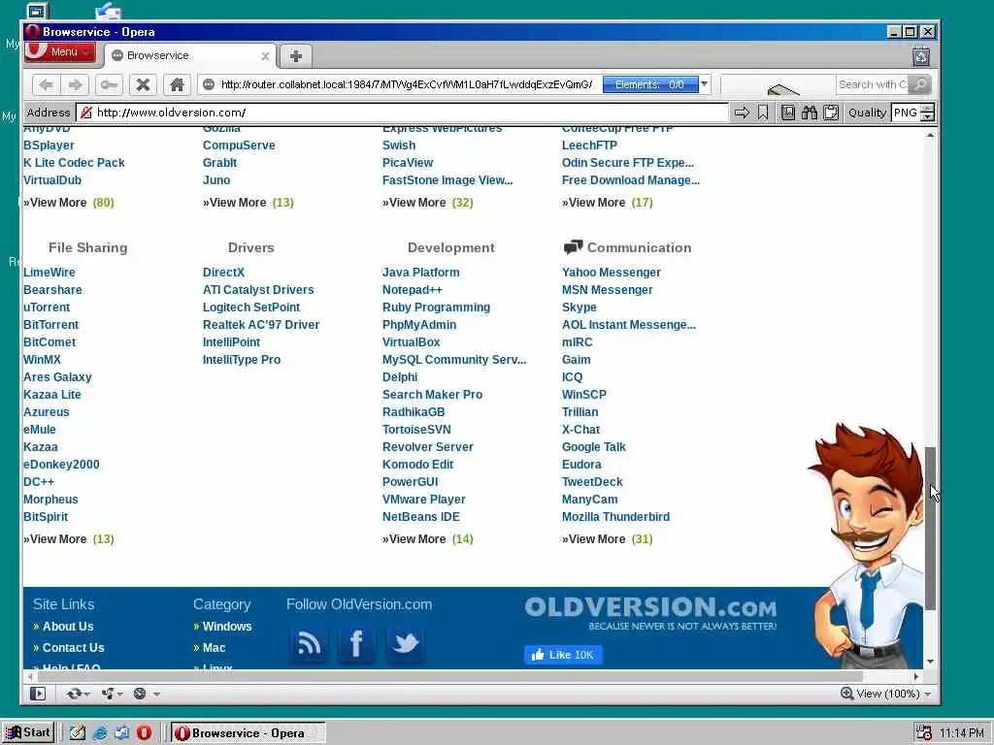Click the Elements 0/0 progress indicator
994x745 pixels.
(649, 84)
